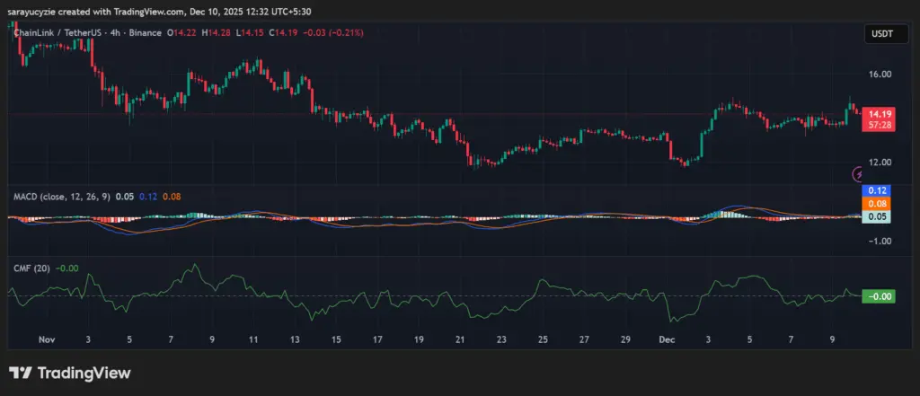The height and width of the screenshot is (396, 920).
Task: Click the close value C14.19
Action: [x=283, y=33]
